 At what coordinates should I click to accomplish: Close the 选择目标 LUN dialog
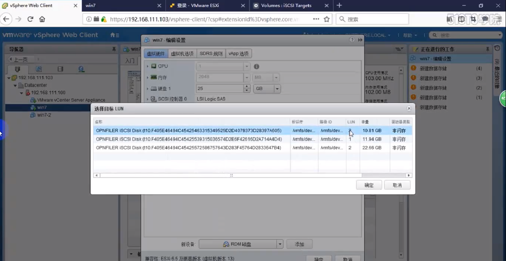click(x=409, y=108)
